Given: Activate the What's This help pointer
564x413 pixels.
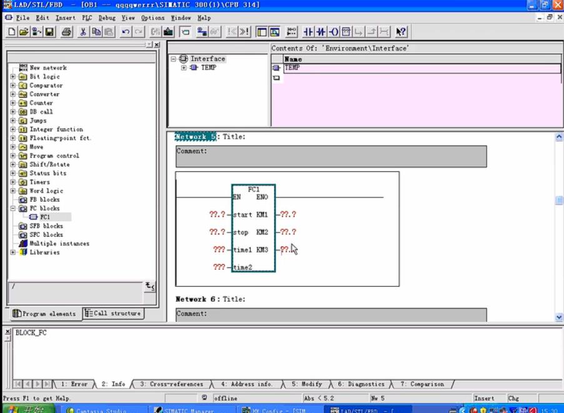Looking at the screenshot, I should 401,32.
